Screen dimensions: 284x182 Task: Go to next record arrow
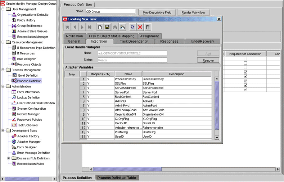point(82,27)
